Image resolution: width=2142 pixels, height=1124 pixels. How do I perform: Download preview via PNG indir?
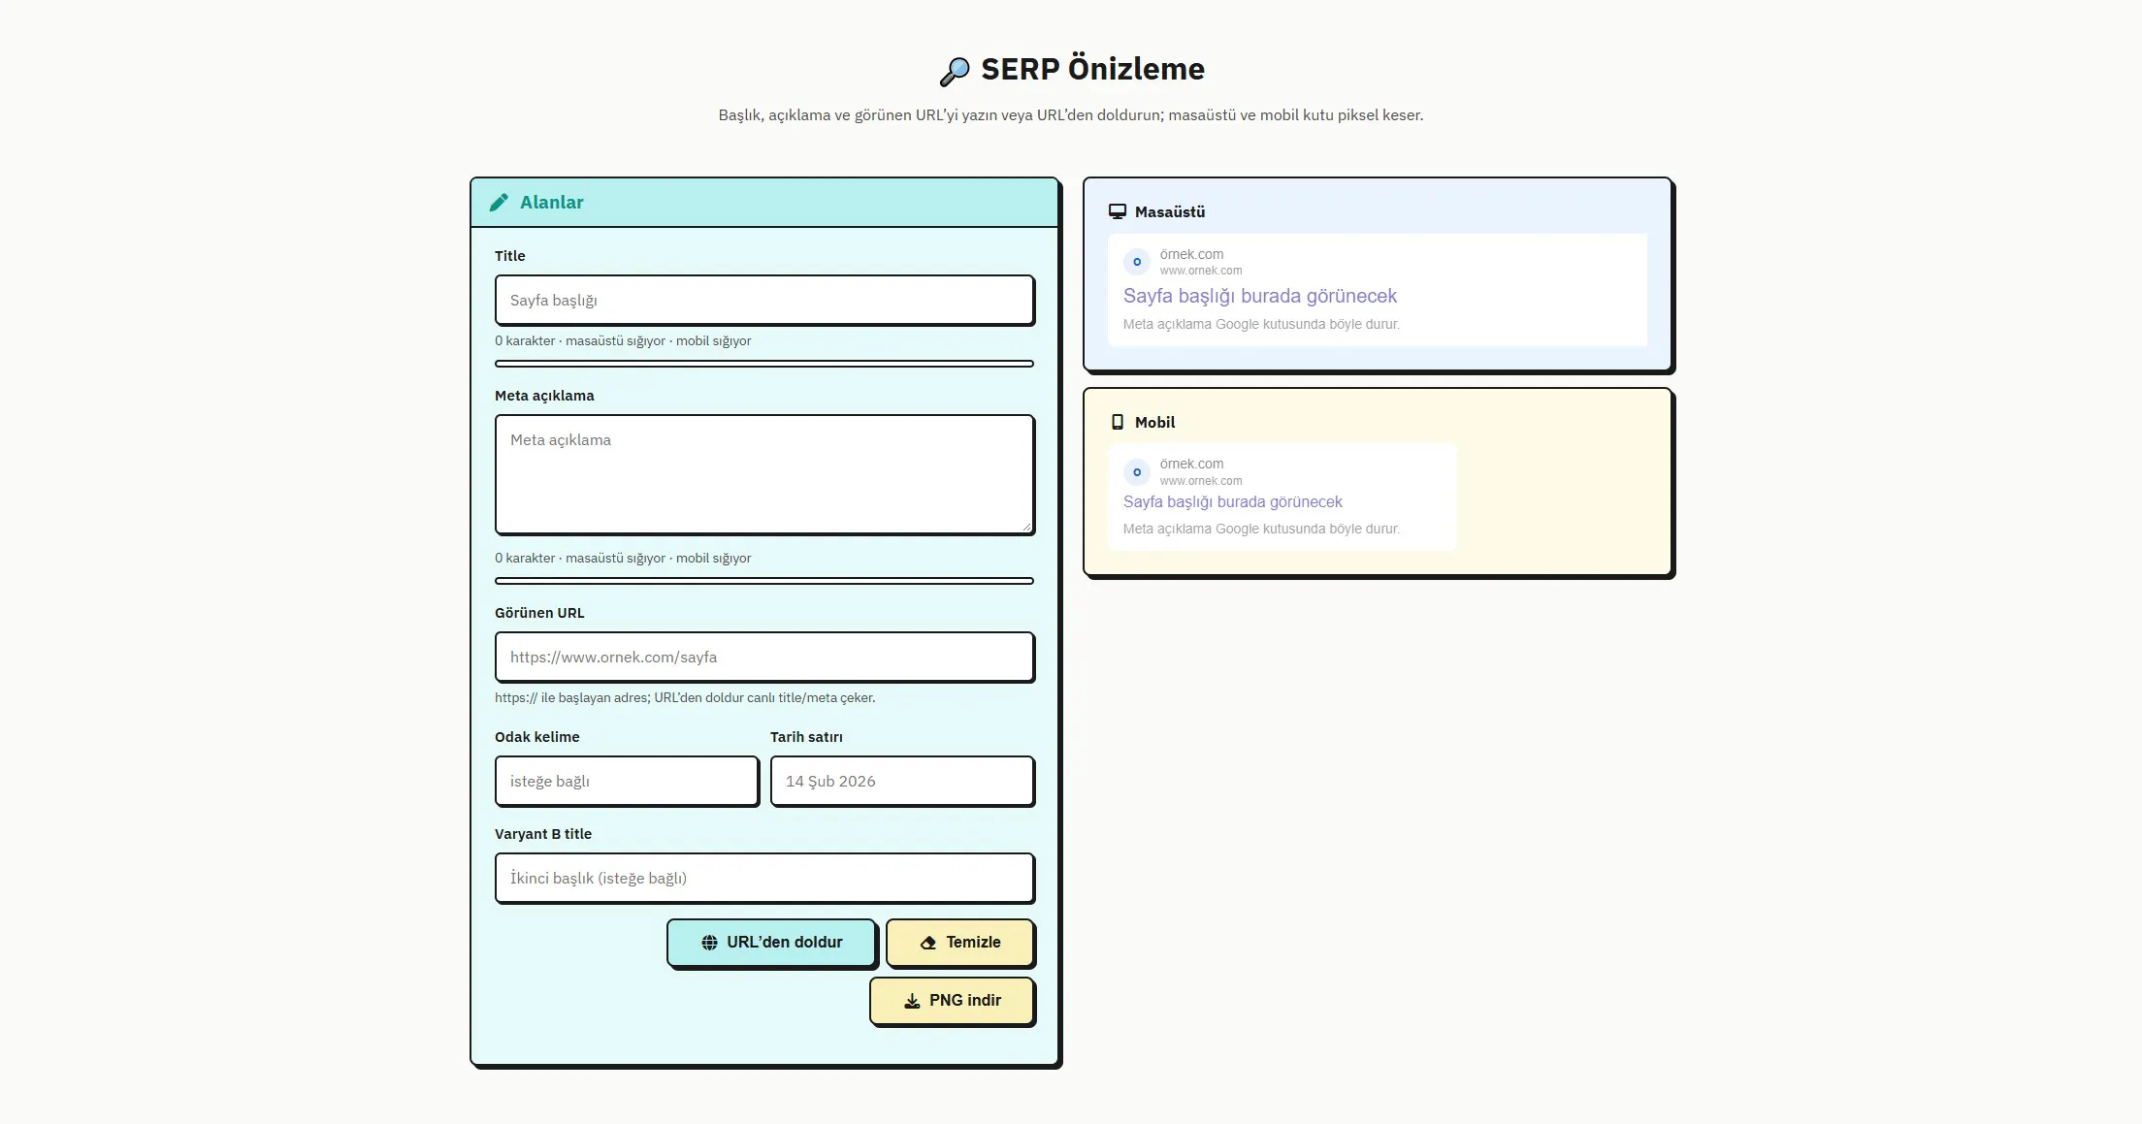tap(952, 1001)
